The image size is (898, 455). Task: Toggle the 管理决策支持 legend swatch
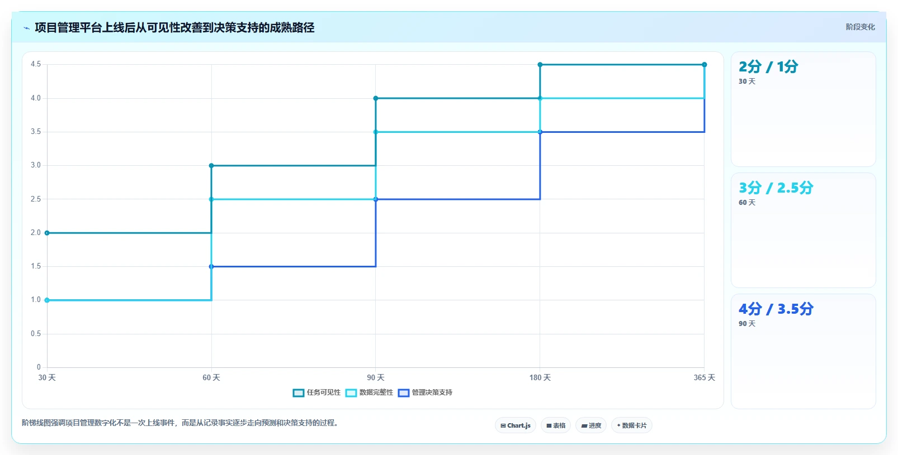(404, 393)
